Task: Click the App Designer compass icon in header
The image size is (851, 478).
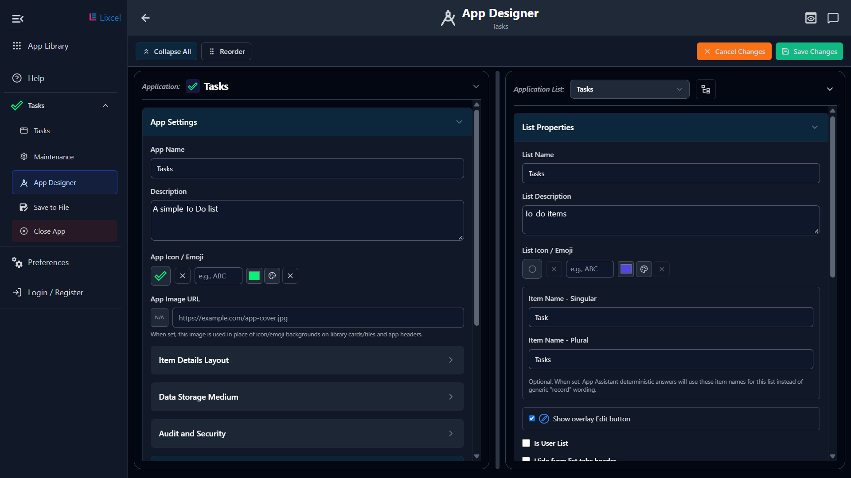Action: [x=448, y=18]
